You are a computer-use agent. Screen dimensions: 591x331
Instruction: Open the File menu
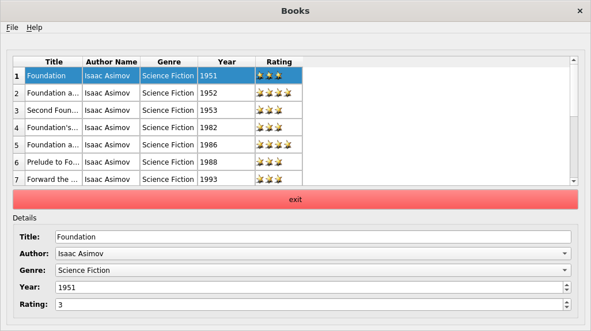12,28
